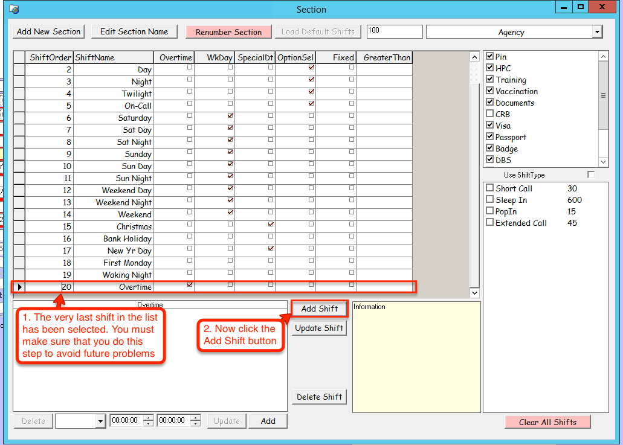Image resolution: width=623 pixels, height=445 pixels.
Task: Expand the dropdown beside the Delete button
Action: pos(100,421)
